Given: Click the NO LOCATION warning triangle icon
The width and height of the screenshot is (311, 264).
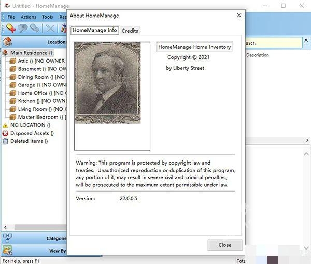Looking at the screenshot, I should click(5, 125).
